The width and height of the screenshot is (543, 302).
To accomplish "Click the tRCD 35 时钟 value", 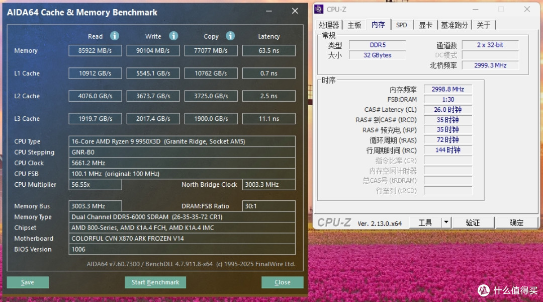I will 448,120.
